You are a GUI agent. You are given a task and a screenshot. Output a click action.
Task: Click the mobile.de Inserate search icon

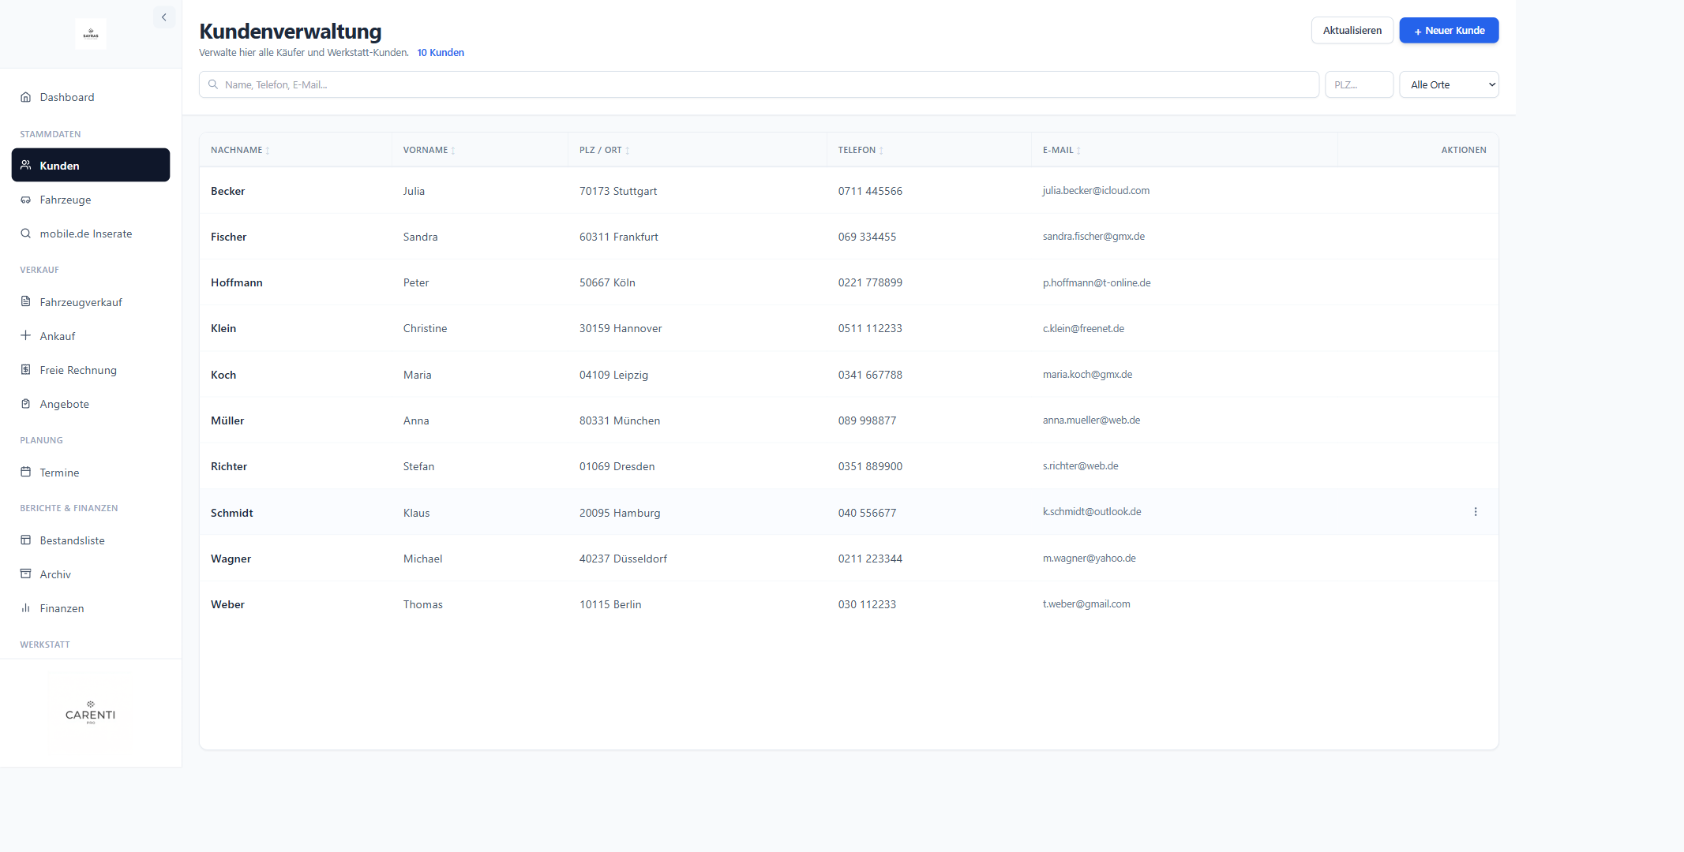click(x=25, y=234)
